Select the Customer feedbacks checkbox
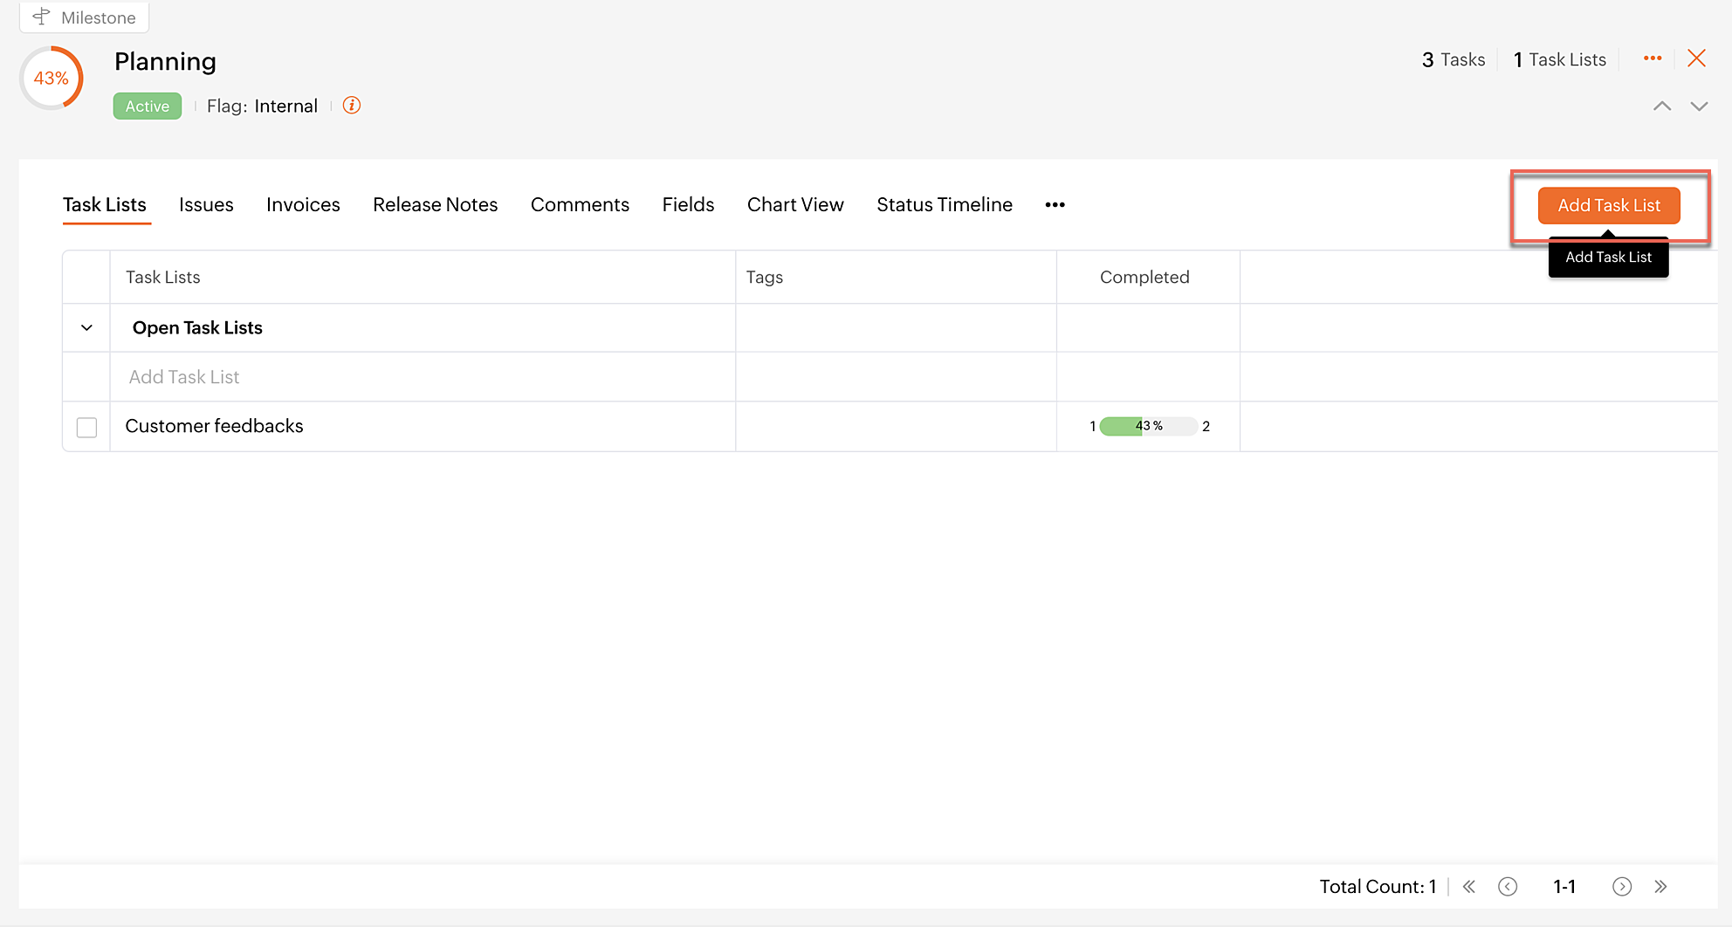 click(x=86, y=428)
